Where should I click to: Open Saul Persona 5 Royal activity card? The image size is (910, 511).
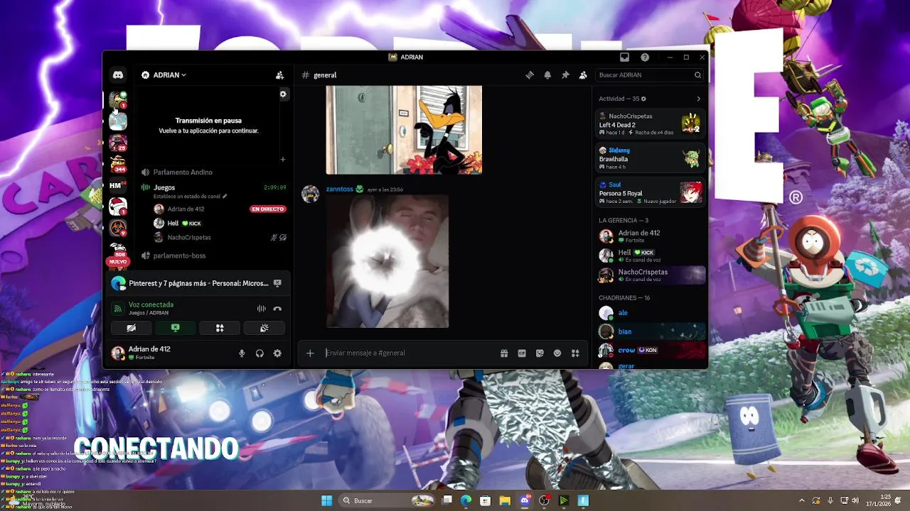(x=650, y=192)
